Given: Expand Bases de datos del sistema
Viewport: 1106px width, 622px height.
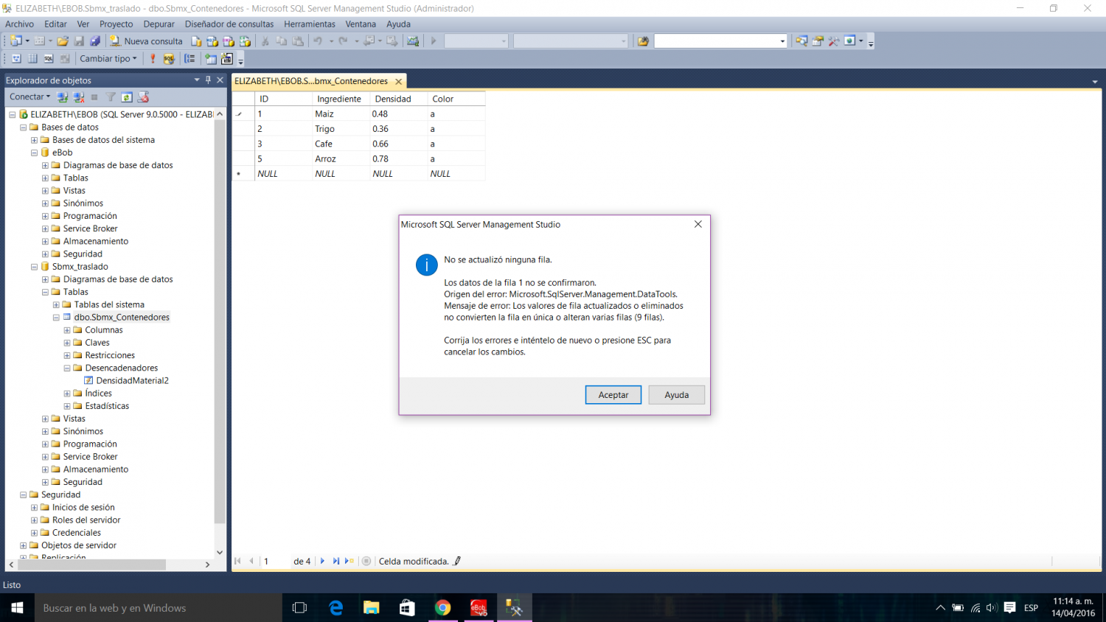Looking at the screenshot, I should click(x=34, y=140).
